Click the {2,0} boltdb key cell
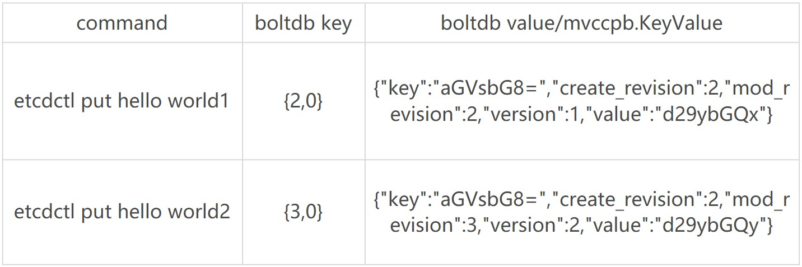 tap(304, 102)
